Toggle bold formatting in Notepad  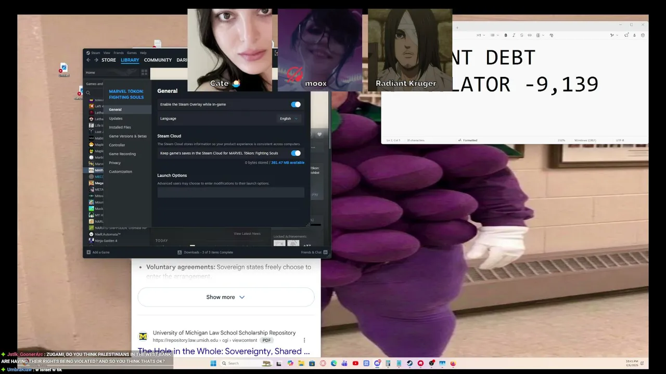(506, 35)
